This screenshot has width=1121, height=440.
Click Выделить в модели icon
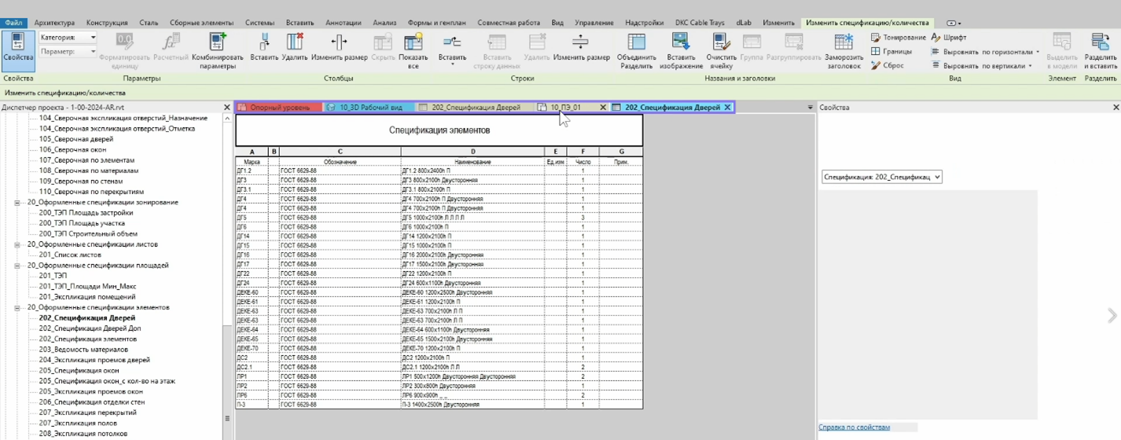point(1063,52)
